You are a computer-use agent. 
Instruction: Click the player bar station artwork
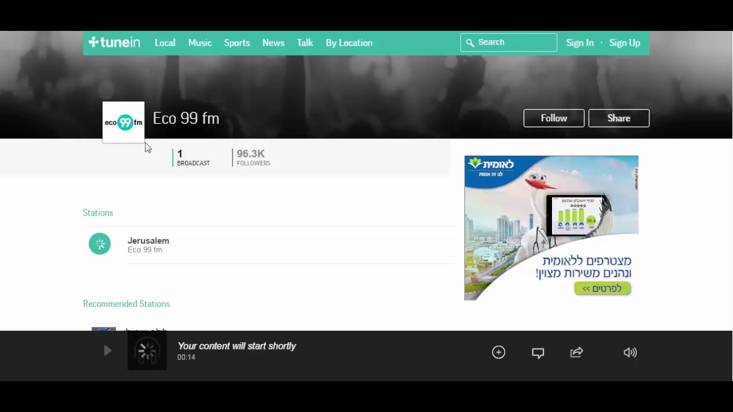pos(147,351)
